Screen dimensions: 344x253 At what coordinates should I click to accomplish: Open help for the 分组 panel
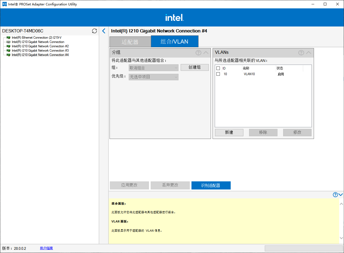pos(199,53)
